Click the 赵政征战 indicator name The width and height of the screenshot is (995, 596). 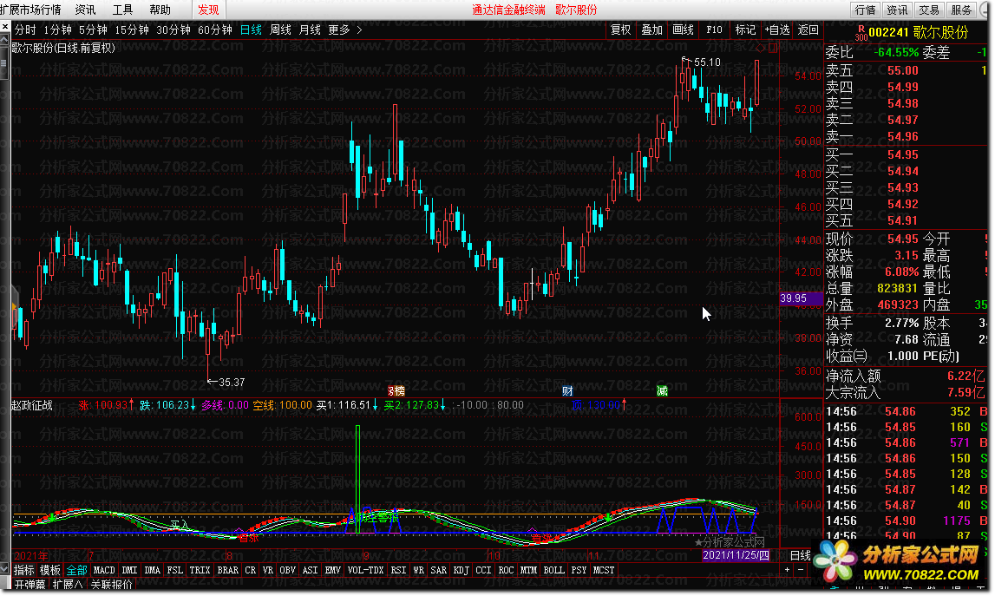(x=32, y=405)
